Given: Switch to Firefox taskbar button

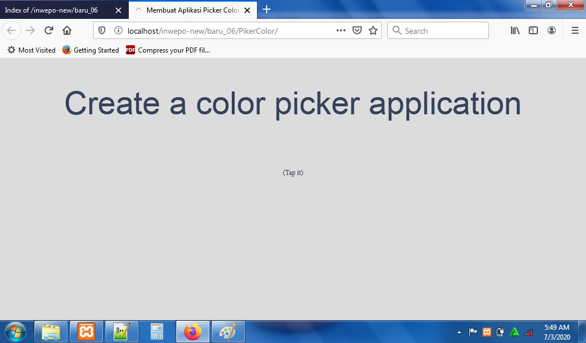Looking at the screenshot, I should pyautogui.click(x=193, y=332).
